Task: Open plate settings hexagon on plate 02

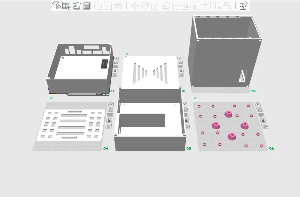Action: (x=181, y=75)
